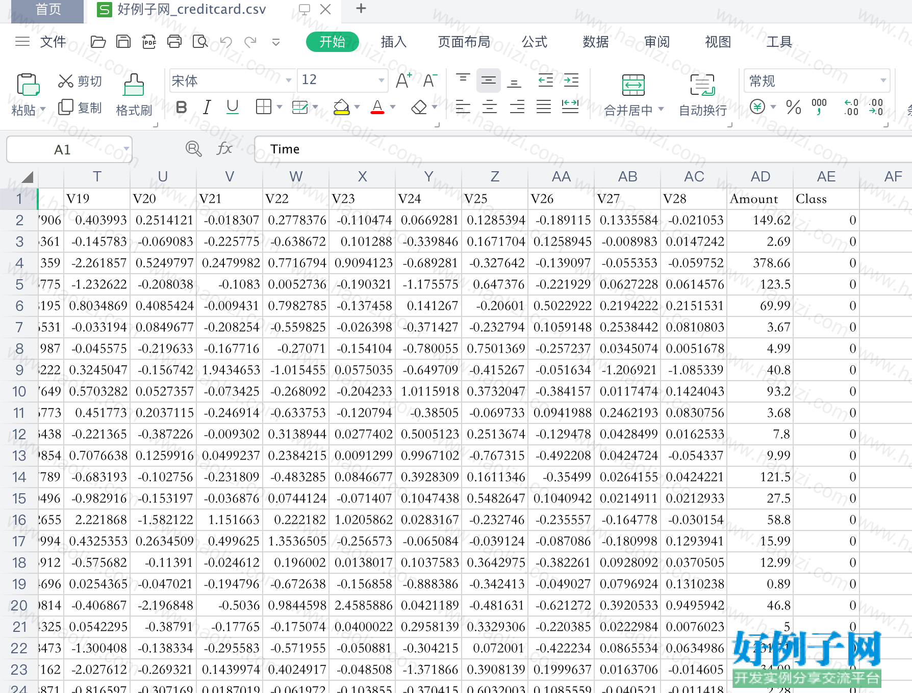Justify text alignment icon
Viewport: 912px width, 693px height.
(x=544, y=107)
